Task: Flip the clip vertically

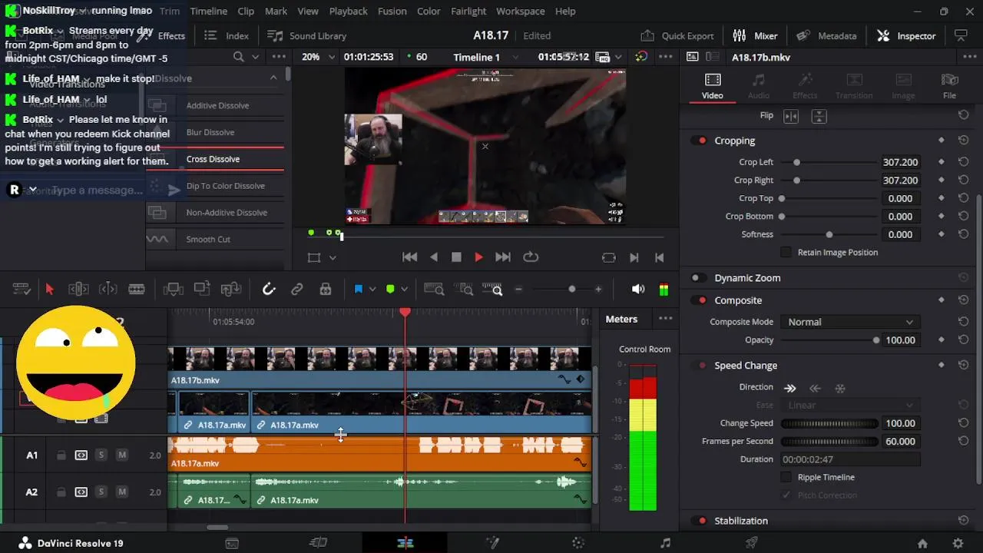Action: coord(819,116)
